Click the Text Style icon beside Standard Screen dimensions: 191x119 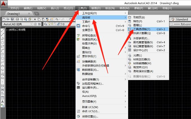[x=173, y=19]
